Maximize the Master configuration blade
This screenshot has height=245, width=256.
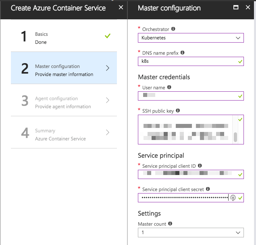[236, 8]
